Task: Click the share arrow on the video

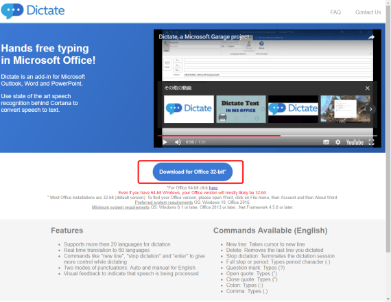Action: [x=371, y=37]
